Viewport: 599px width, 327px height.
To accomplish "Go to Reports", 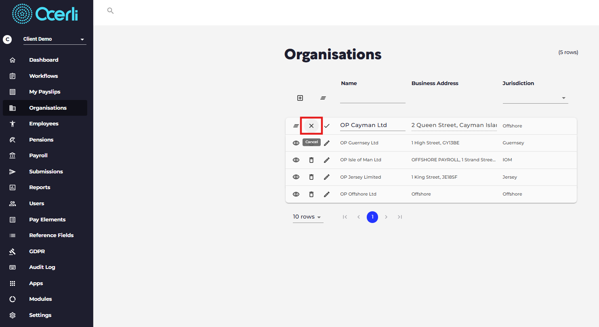I will [45, 187].
